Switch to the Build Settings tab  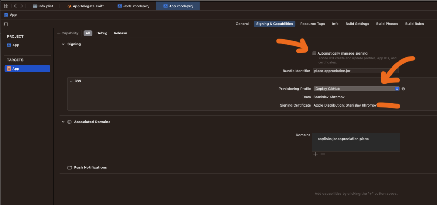[357, 24]
